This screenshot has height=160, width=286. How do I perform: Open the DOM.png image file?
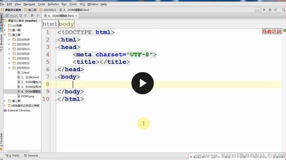27,96
